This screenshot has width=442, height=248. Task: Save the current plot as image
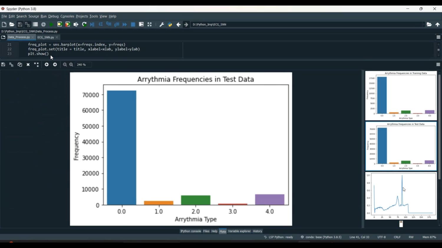pos(3,65)
